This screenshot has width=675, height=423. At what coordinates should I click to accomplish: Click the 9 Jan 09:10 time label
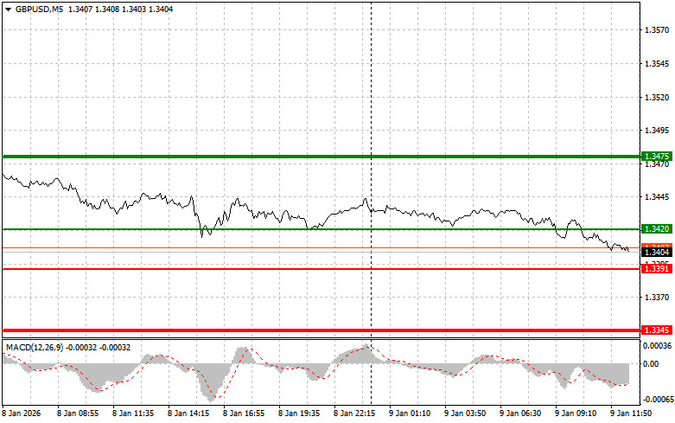(x=576, y=413)
